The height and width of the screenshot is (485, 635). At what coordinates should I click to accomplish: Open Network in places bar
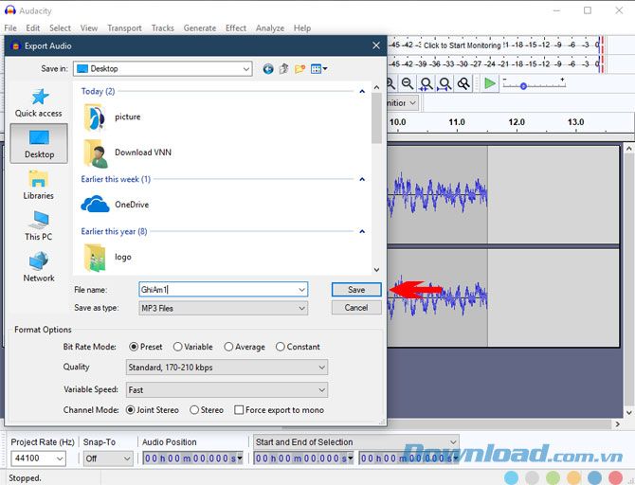coord(39,267)
